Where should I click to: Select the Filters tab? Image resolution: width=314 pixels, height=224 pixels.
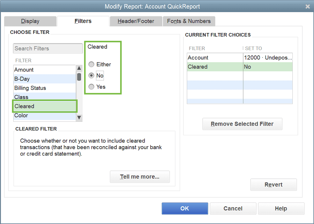[83, 21]
